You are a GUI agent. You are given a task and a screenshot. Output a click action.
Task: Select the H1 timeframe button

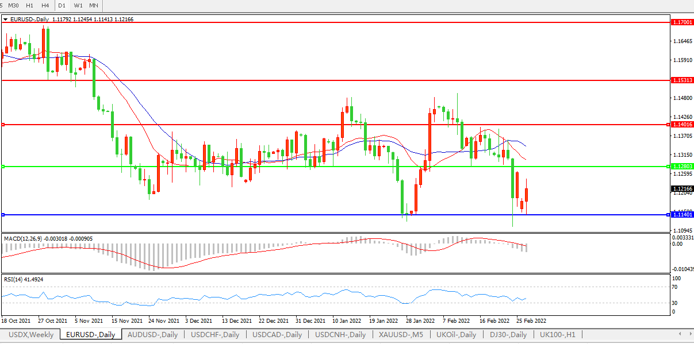tap(29, 5)
